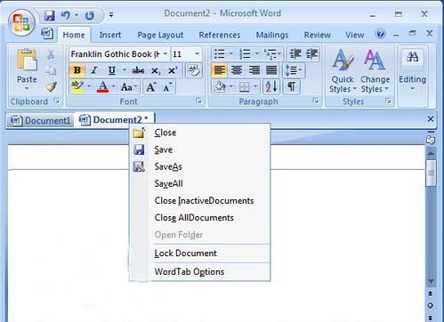Screen dimensions: 444x322
Task: Click the Grow Font icon
Action: [x=151, y=87]
